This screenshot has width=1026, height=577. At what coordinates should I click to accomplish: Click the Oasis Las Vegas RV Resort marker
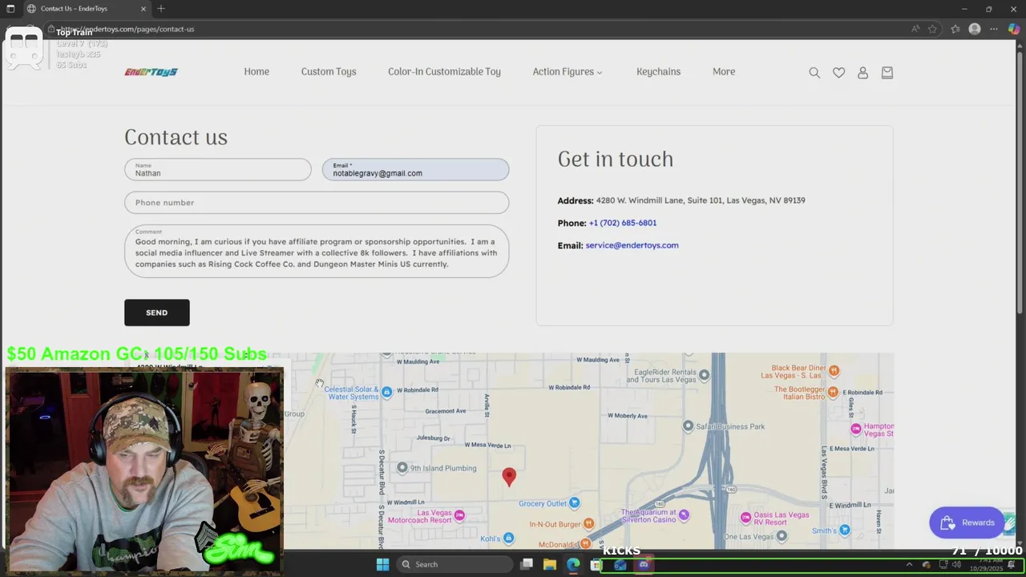(x=745, y=518)
